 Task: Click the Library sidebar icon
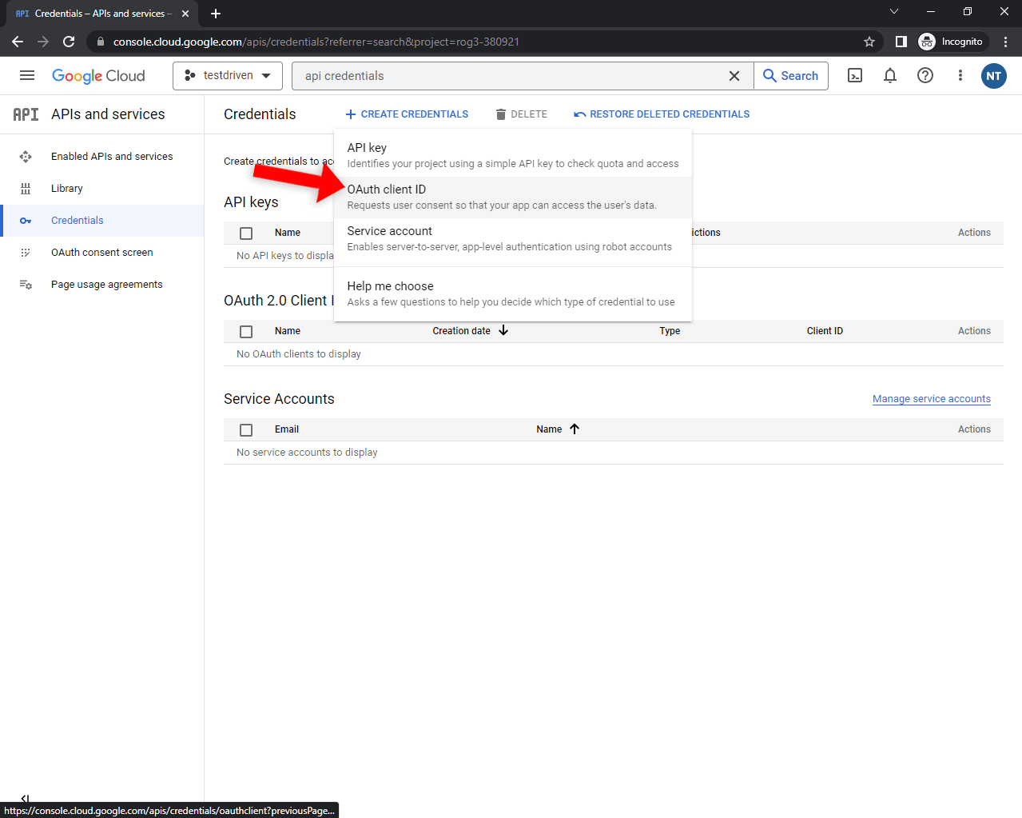tap(26, 189)
